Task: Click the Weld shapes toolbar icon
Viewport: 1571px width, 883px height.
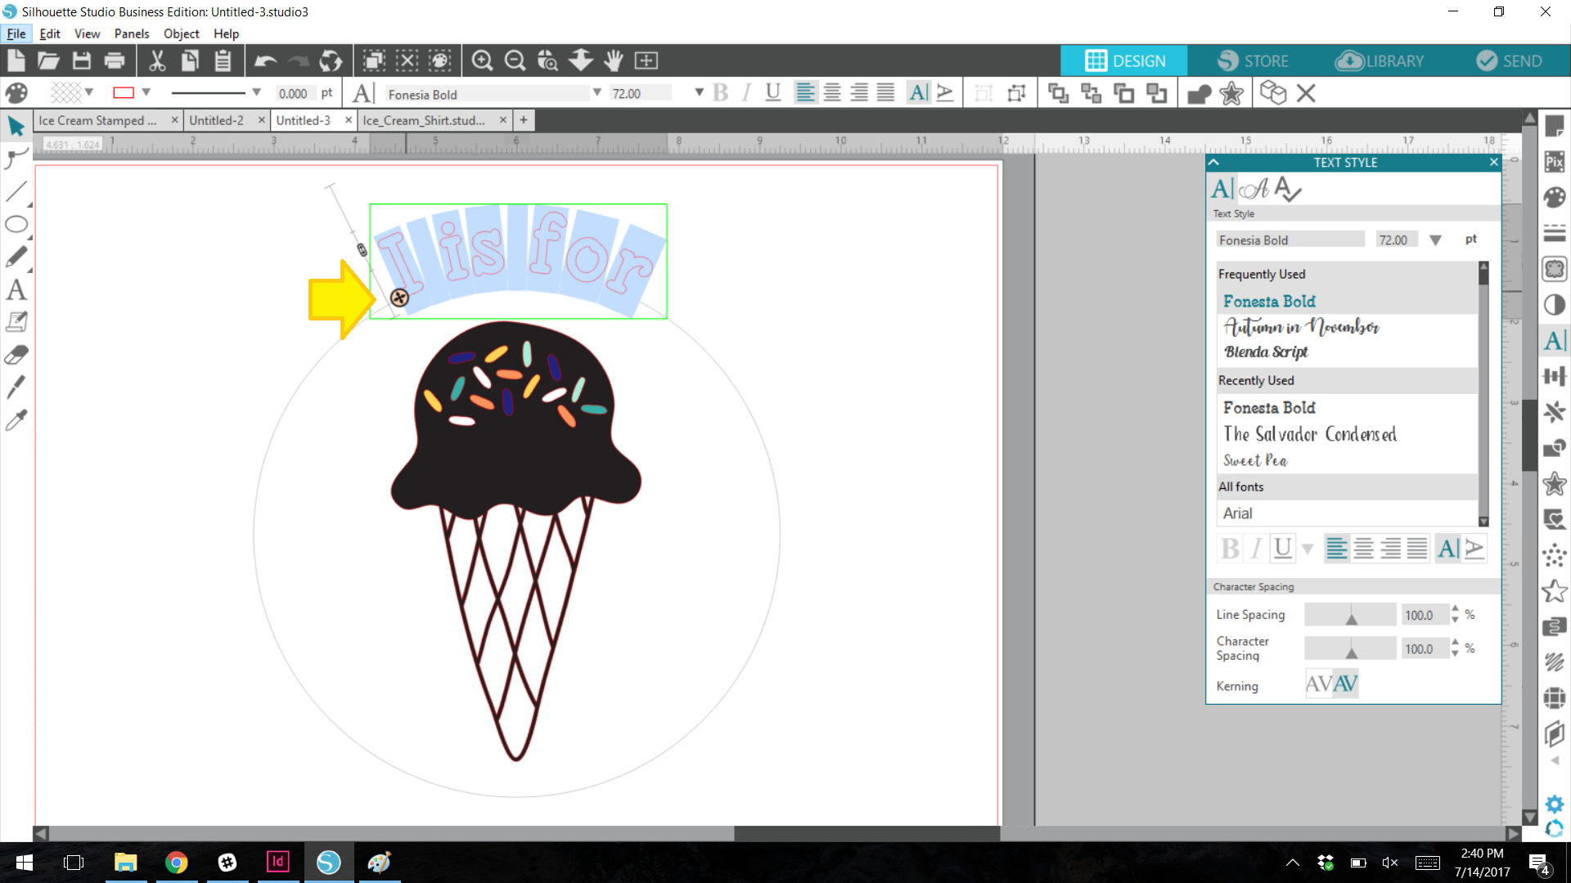Action: click(x=1199, y=93)
